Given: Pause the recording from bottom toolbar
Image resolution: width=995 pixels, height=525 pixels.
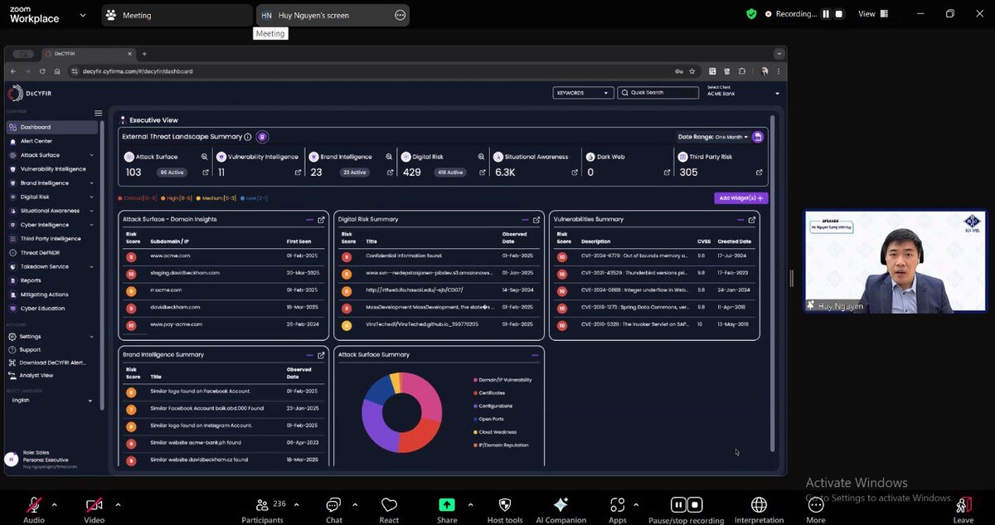Looking at the screenshot, I should [678, 504].
